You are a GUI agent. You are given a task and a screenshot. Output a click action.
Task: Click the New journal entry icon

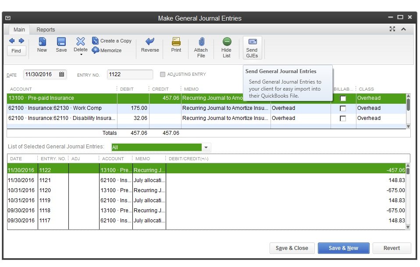pyautogui.click(x=42, y=42)
